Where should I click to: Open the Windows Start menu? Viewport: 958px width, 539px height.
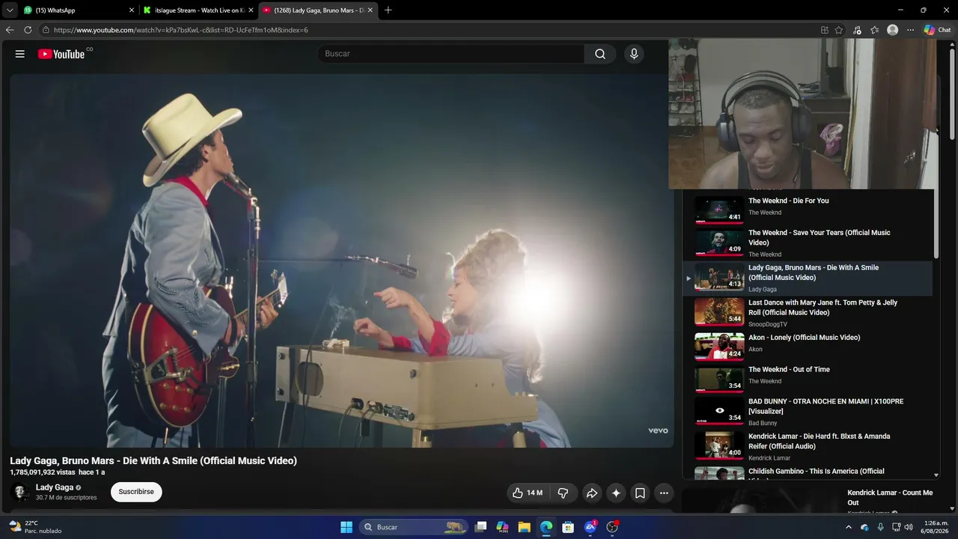(347, 527)
